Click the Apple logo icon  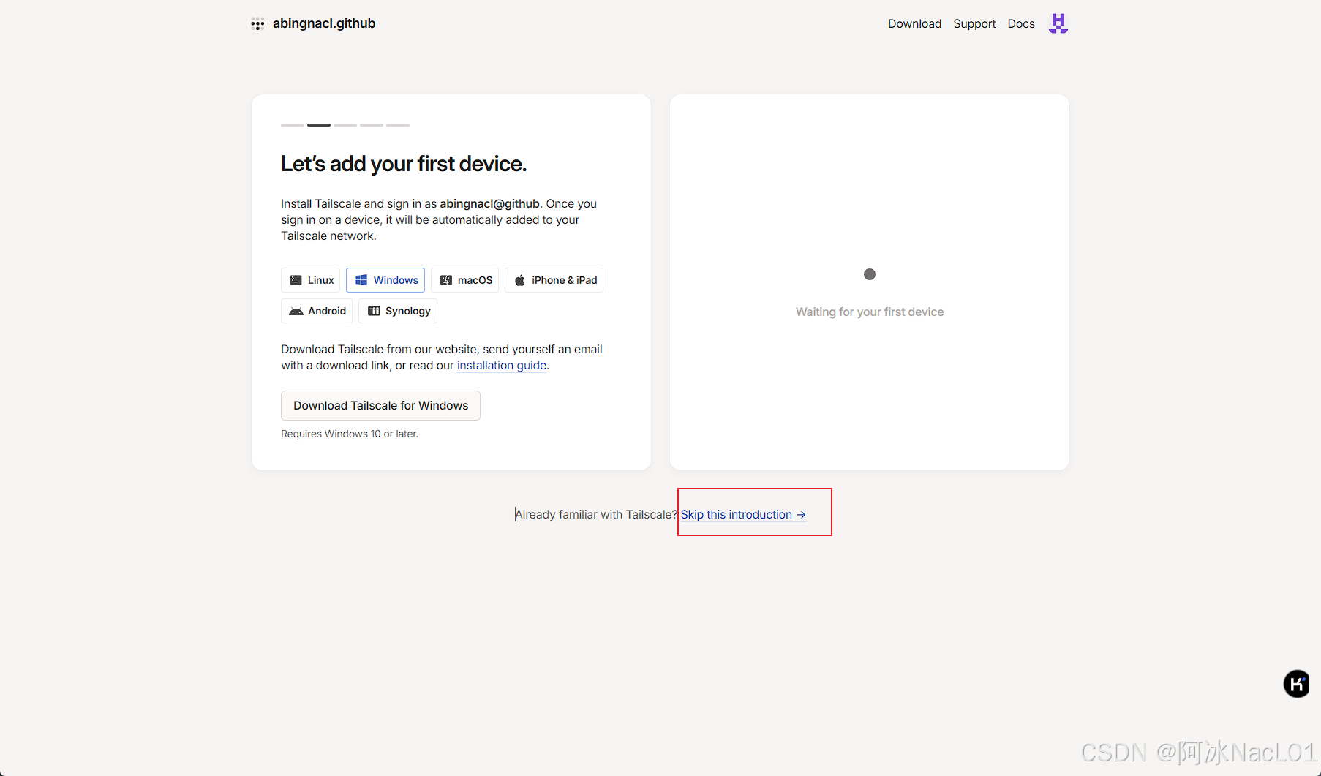pos(519,280)
